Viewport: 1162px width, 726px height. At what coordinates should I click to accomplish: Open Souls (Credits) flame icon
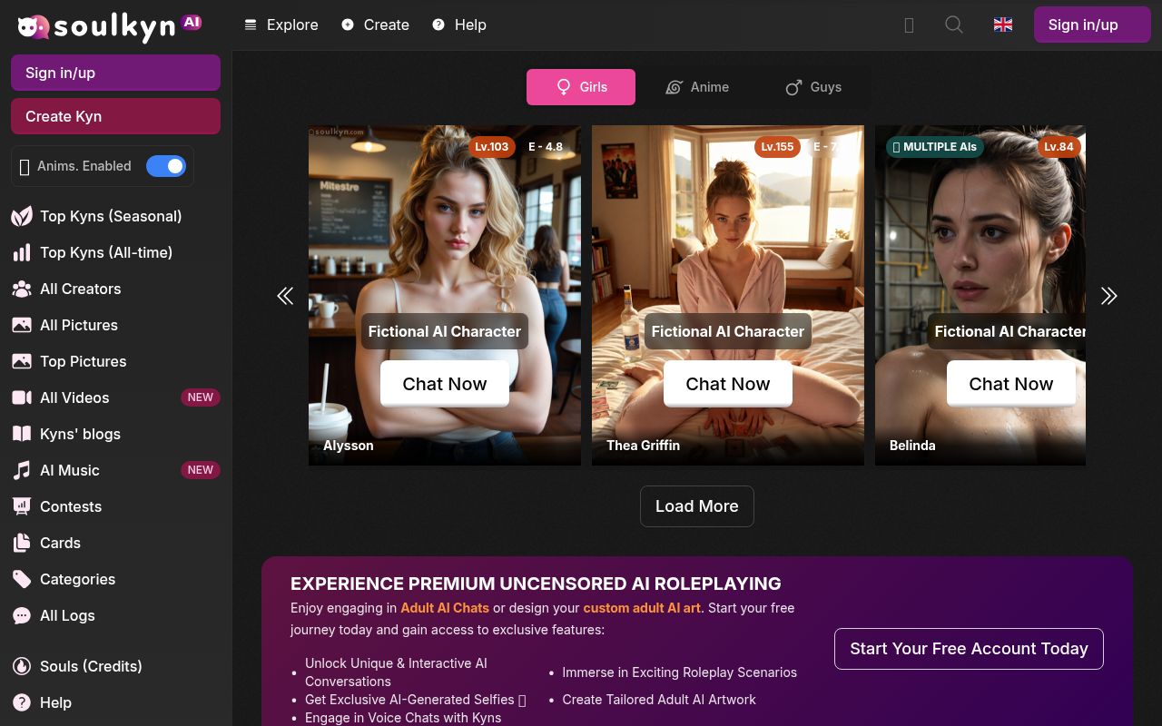click(22, 666)
